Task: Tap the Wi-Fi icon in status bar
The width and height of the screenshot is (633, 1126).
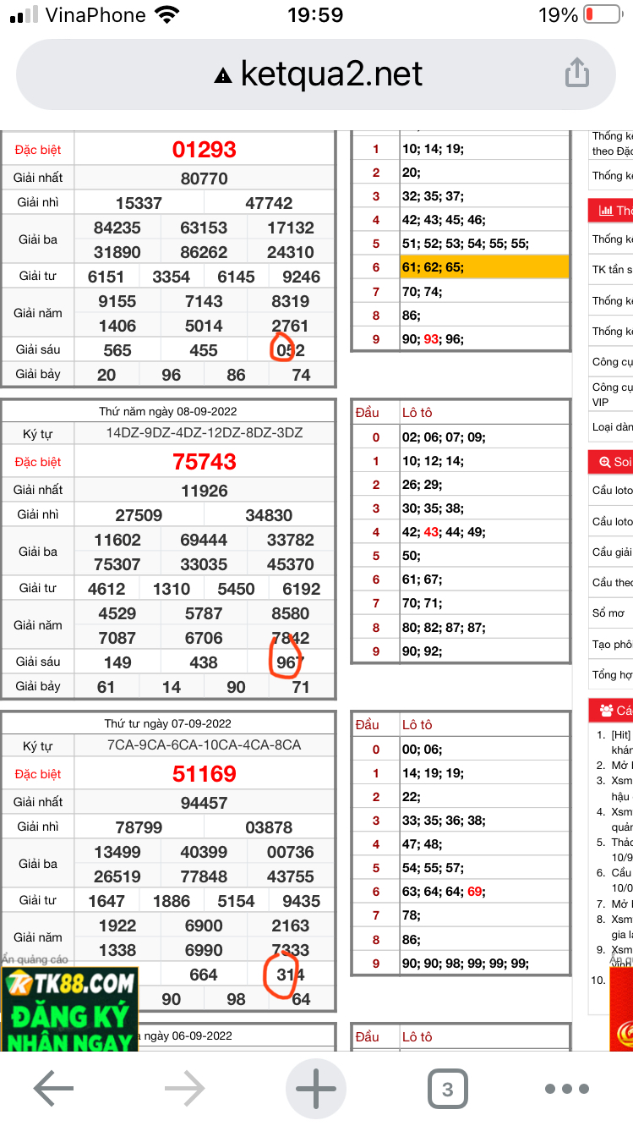Action: pyautogui.click(x=167, y=15)
